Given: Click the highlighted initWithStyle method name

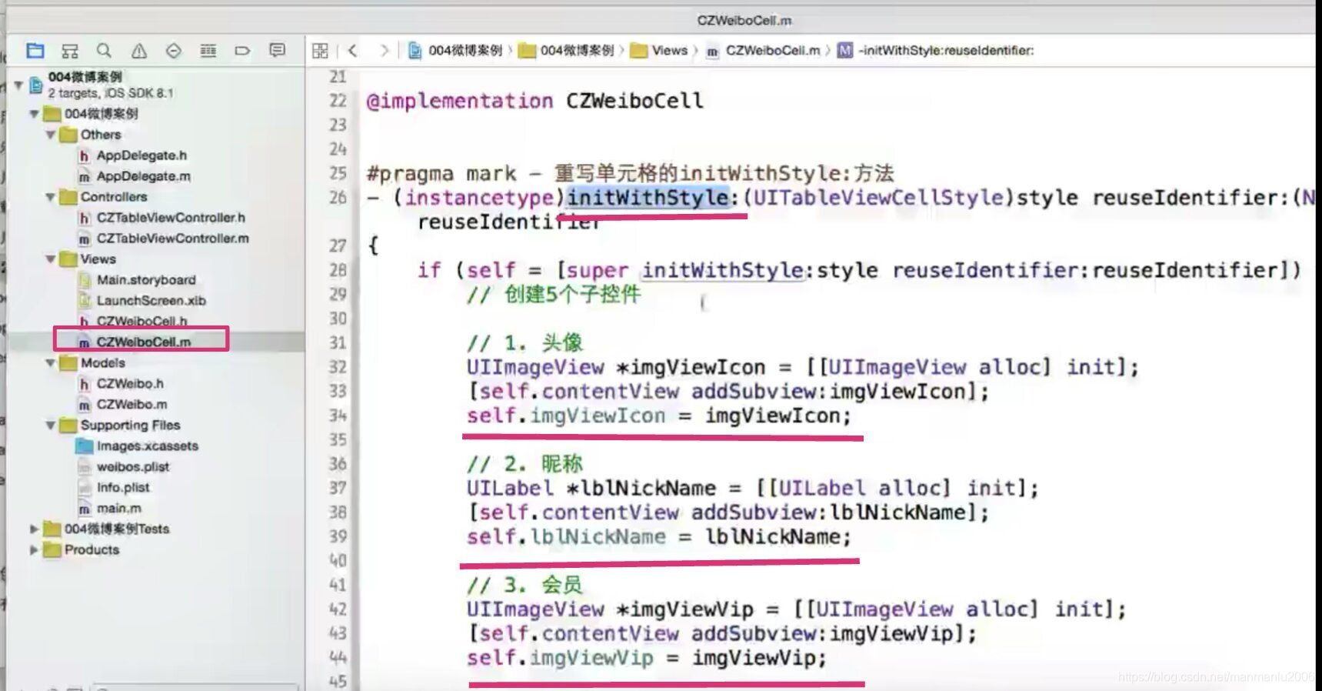Looking at the screenshot, I should 648,198.
